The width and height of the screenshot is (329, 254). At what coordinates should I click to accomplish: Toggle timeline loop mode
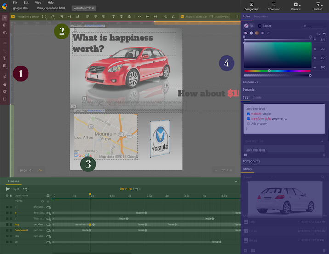click(x=16, y=189)
